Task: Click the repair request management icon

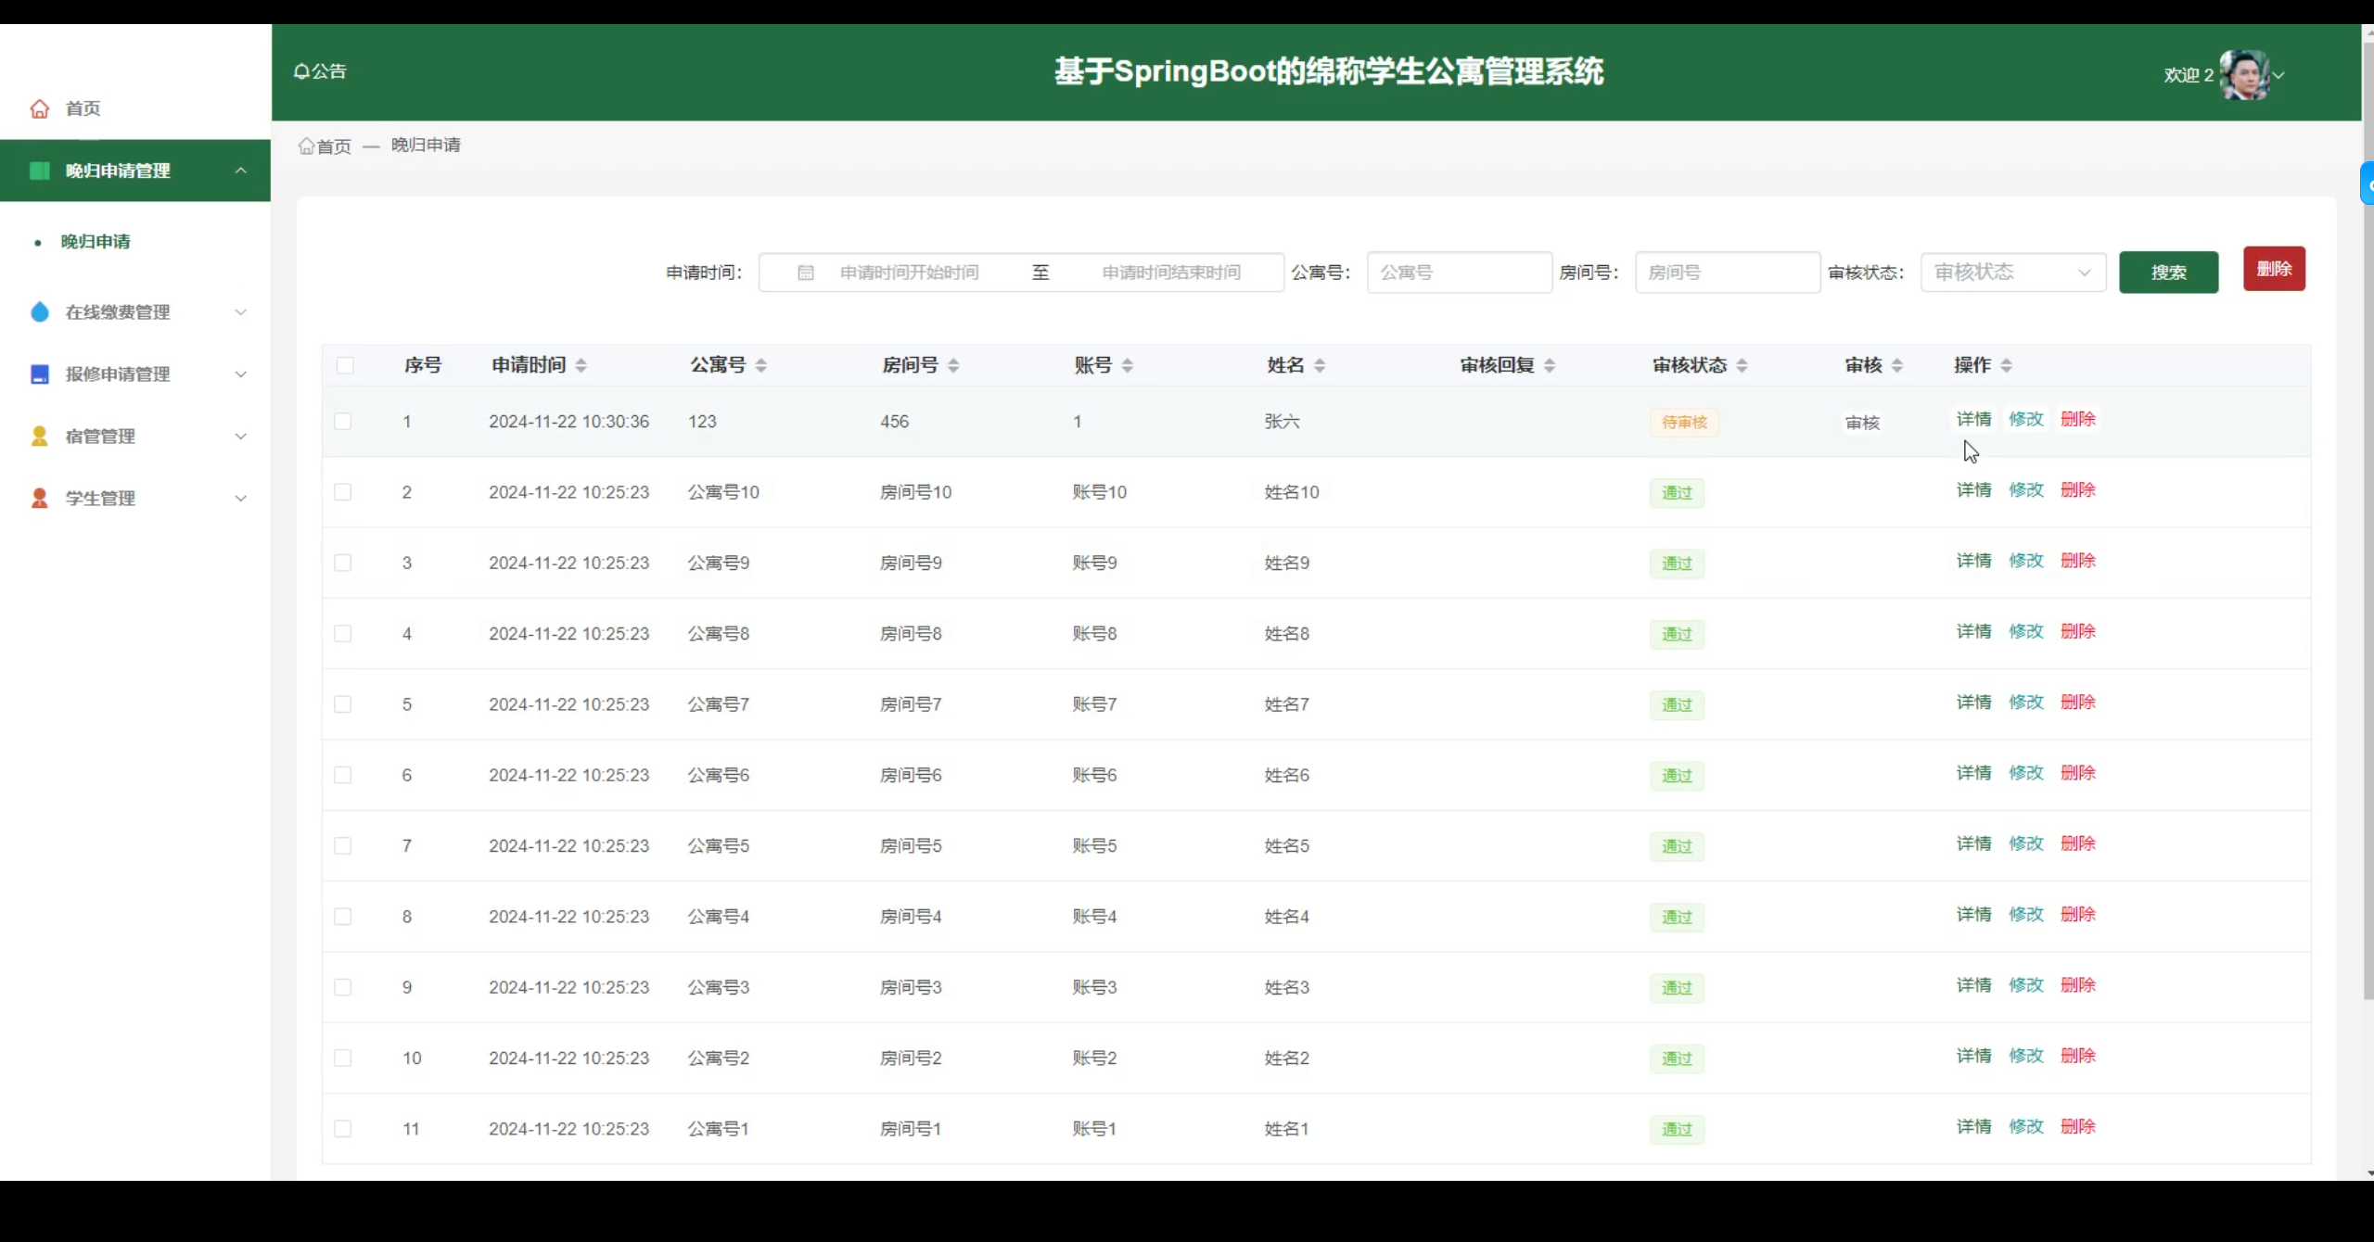Action: (x=39, y=374)
